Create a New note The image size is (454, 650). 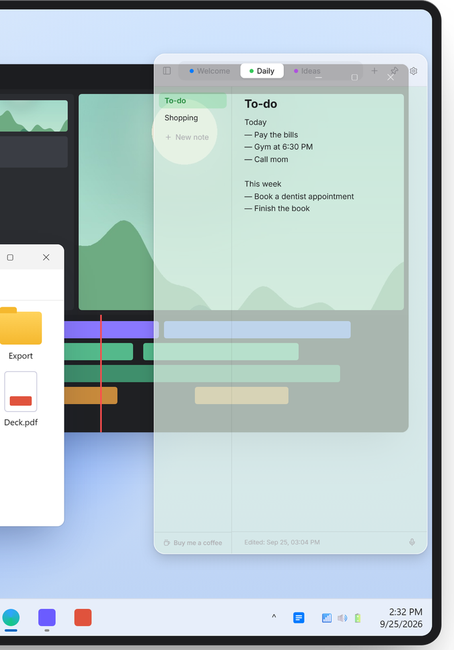pyautogui.click(x=187, y=137)
